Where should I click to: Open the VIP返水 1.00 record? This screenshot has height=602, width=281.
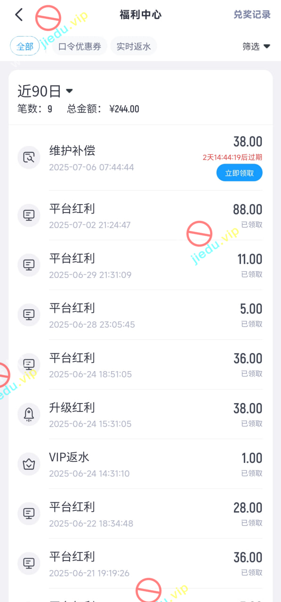pyautogui.click(x=140, y=464)
